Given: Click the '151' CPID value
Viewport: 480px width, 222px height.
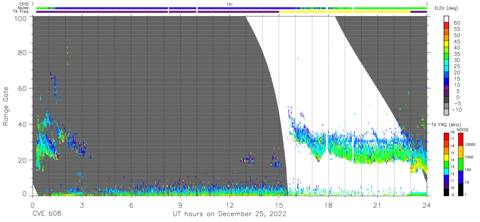Looking at the screenshot, I should [230, 4].
